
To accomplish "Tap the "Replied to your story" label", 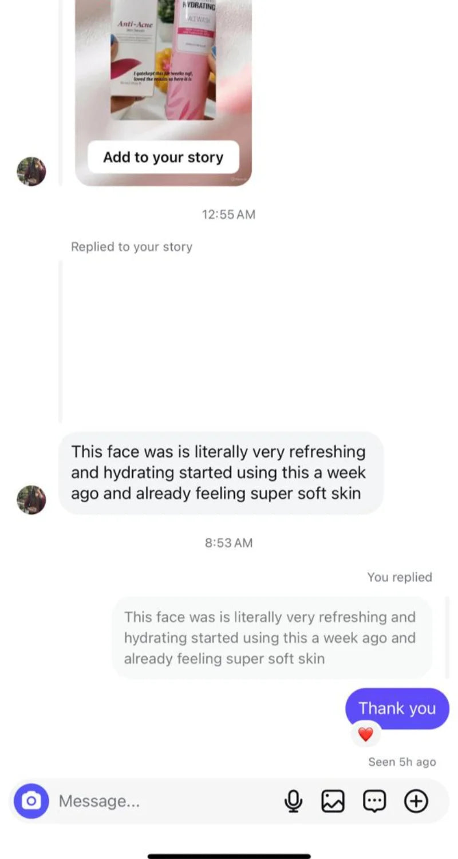I will 132,247.
